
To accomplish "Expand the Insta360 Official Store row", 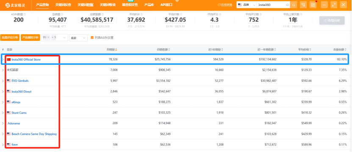I will tap(3, 60).
